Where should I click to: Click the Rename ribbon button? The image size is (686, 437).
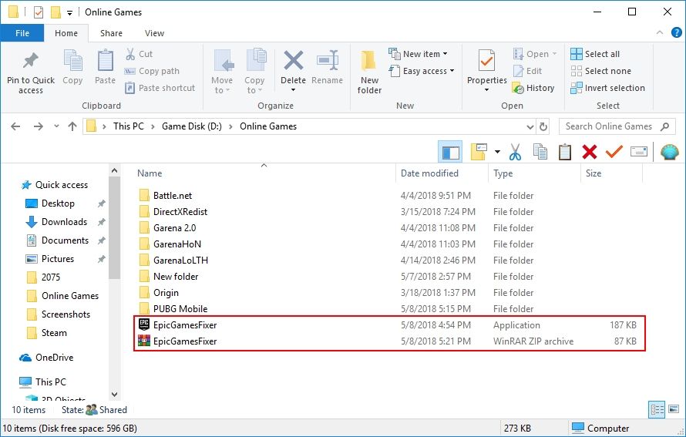pos(328,67)
